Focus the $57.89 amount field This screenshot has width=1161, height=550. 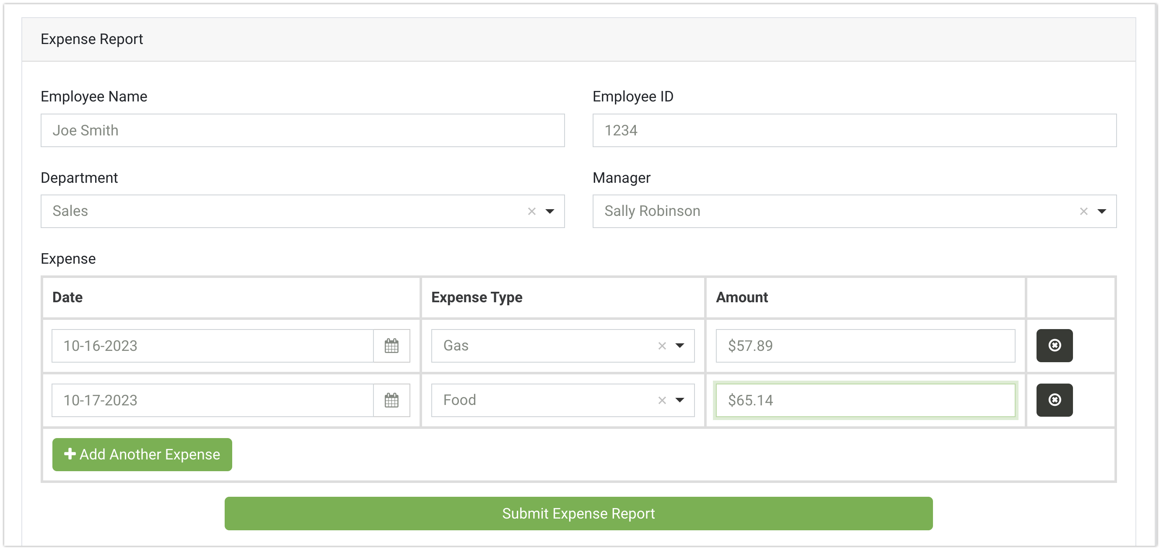click(865, 346)
